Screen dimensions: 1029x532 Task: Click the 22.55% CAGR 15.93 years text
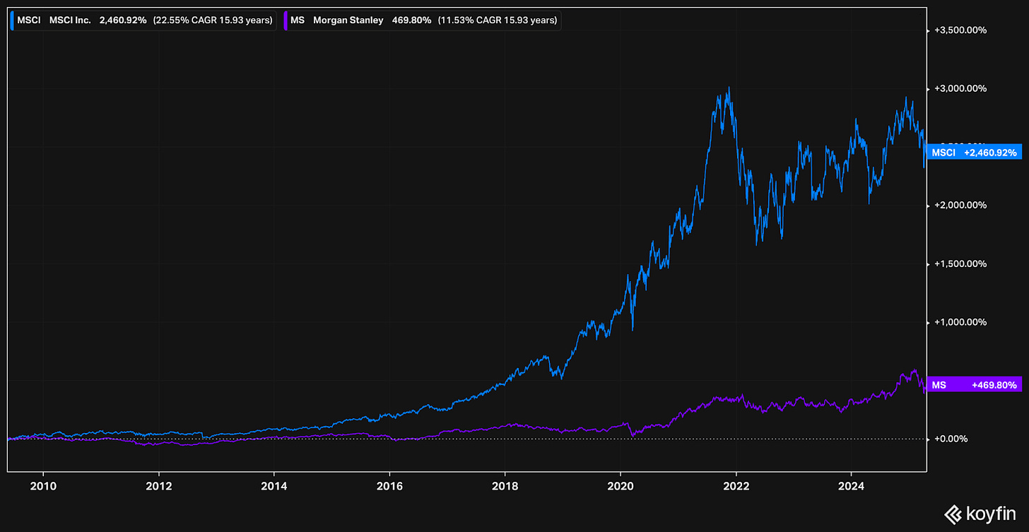tap(213, 20)
